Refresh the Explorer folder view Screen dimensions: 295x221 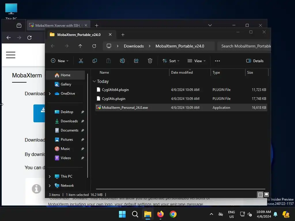(x=94, y=46)
